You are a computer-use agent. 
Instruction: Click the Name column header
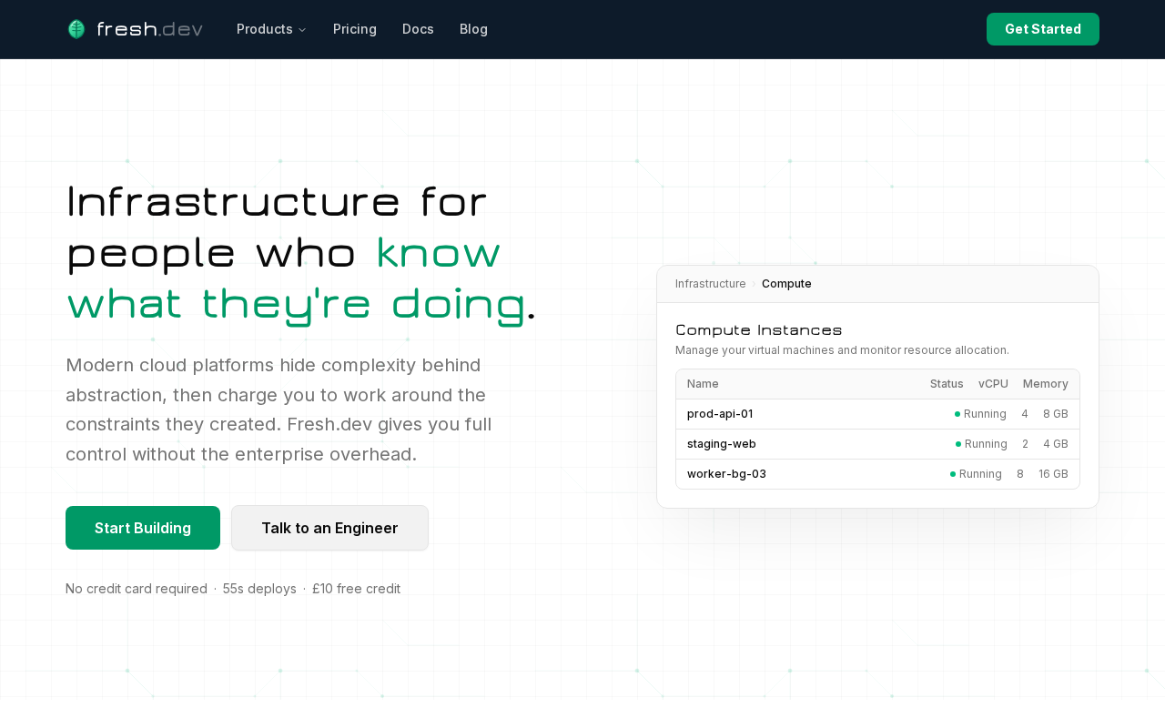[703, 384]
